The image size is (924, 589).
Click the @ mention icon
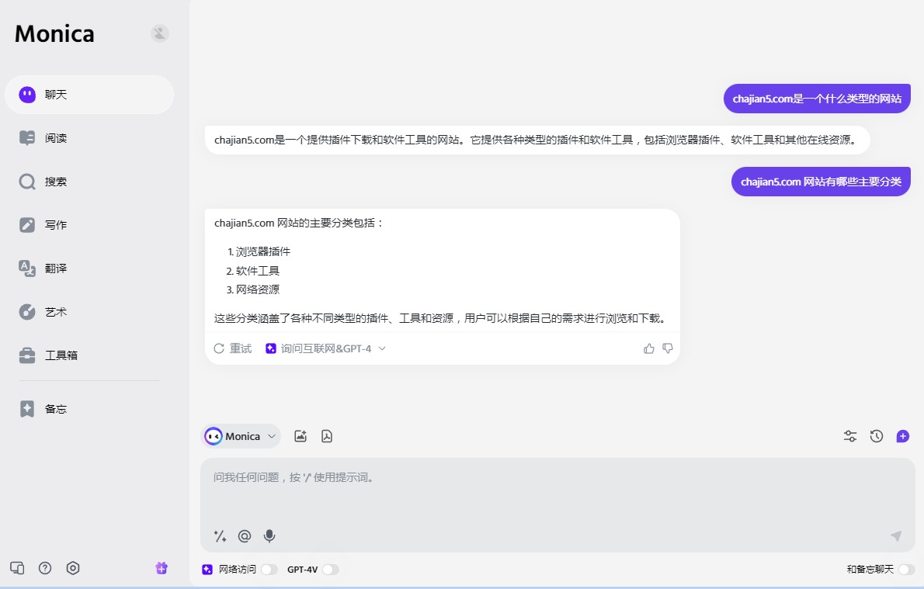(x=245, y=536)
